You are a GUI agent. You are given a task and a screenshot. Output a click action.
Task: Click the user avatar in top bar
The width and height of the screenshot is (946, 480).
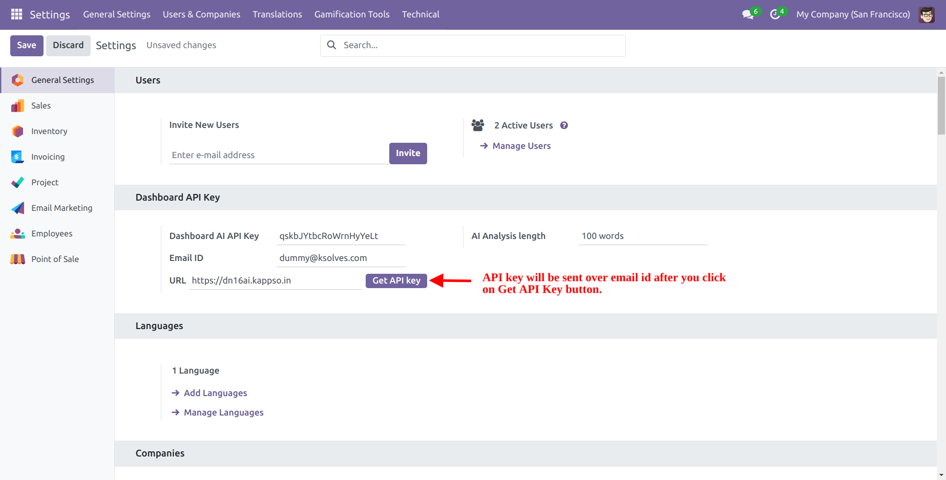tap(926, 14)
